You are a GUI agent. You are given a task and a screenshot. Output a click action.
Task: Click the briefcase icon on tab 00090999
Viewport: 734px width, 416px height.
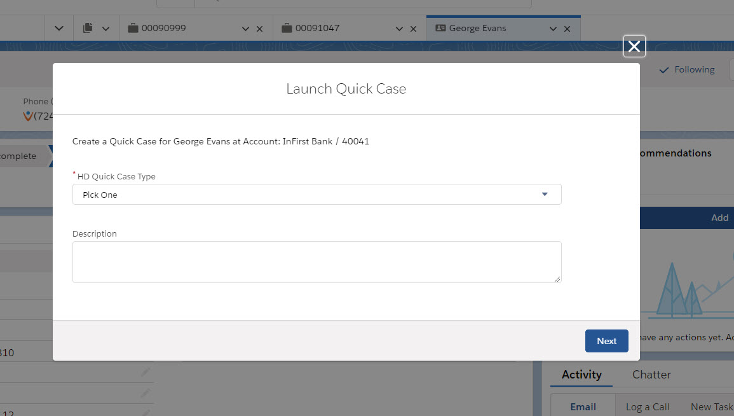[133, 29]
